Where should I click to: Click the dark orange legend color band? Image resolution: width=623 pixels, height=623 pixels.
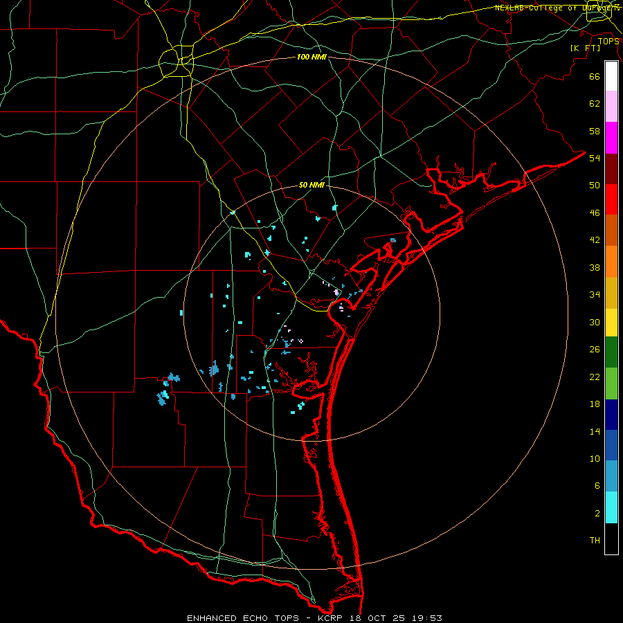tap(611, 231)
